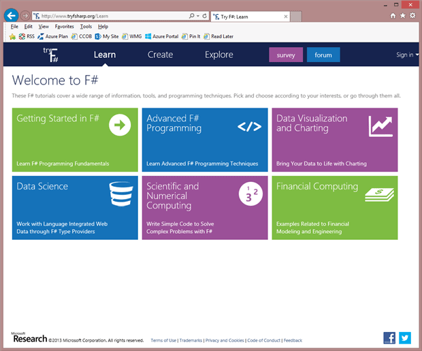Image resolution: width=422 pixels, height=351 pixels.
Task: Click the code brackets icon on Advanced tile
Action: (250, 127)
